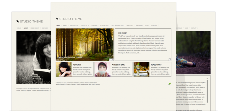Click the scroll-up arrow above the right page scrollbar
This screenshot has height=111, width=227.
click(x=207, y=79)
